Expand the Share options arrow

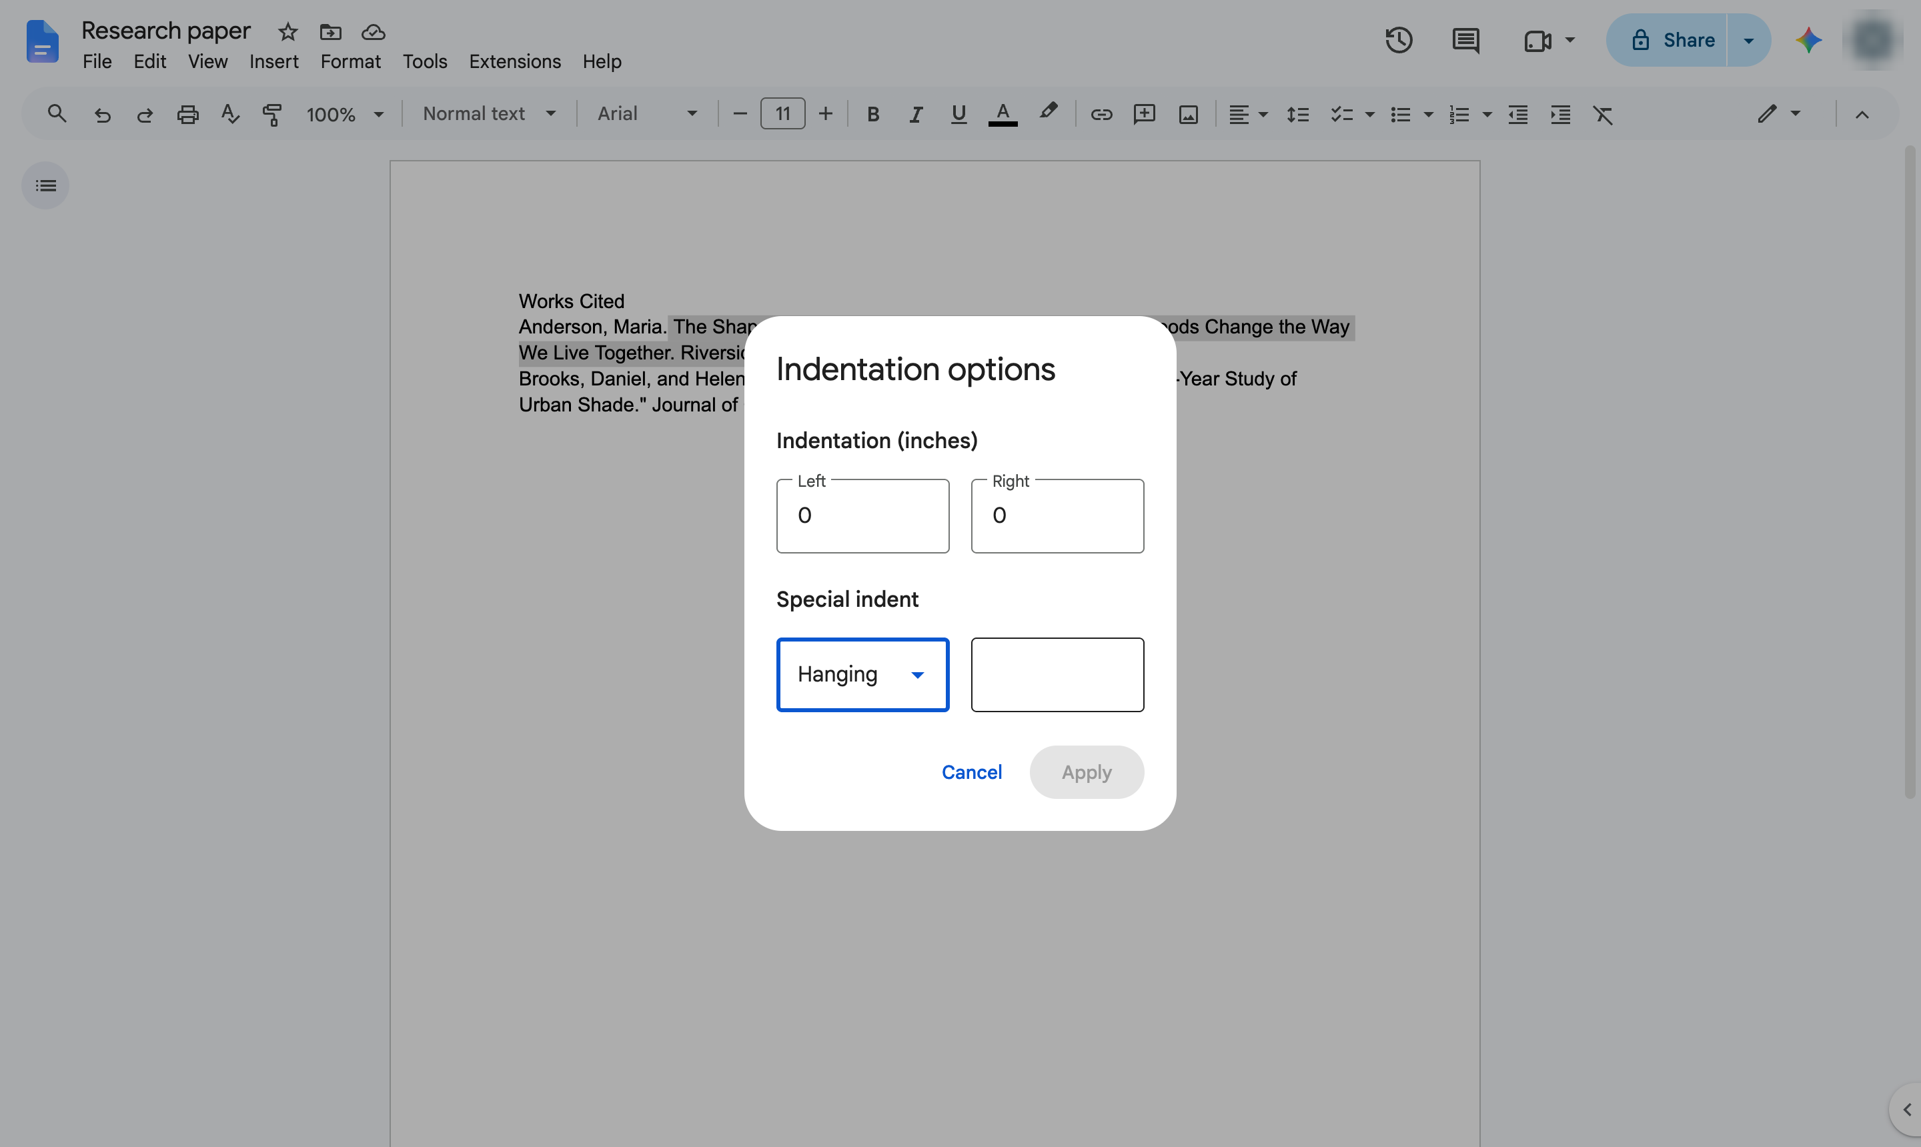tap(1749, 40)
